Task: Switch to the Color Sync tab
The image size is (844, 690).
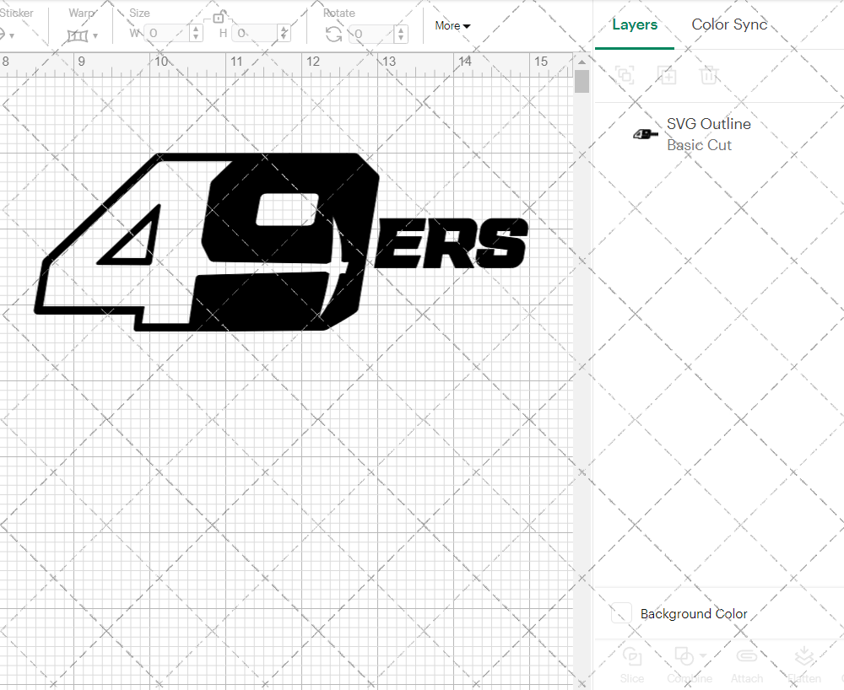Action: pos(729,24)
